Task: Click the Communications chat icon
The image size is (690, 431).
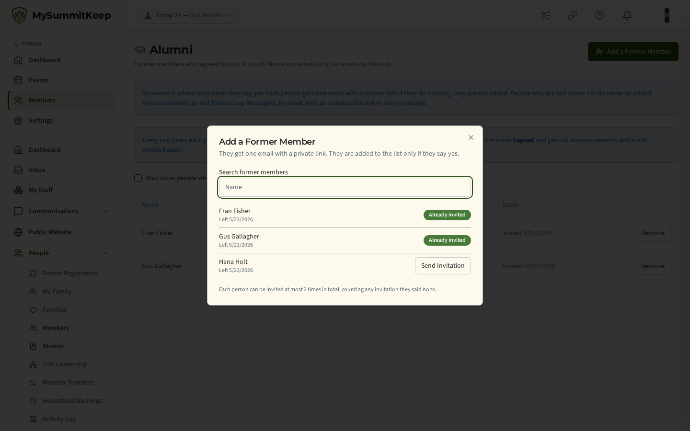Action: coord(18,211)
